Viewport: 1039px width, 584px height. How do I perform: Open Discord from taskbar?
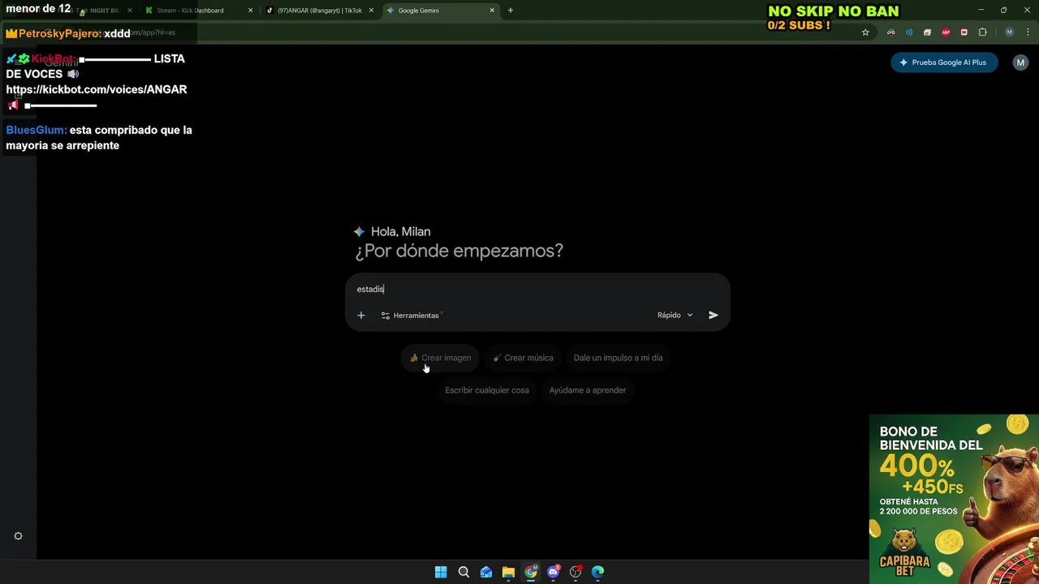point(554,572)
